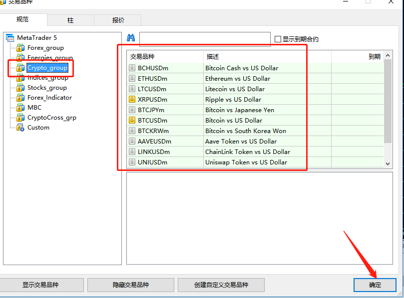404x298 pixels.
Task: Click the BTCJPYm symbol icon
Action: click(132, 110)
